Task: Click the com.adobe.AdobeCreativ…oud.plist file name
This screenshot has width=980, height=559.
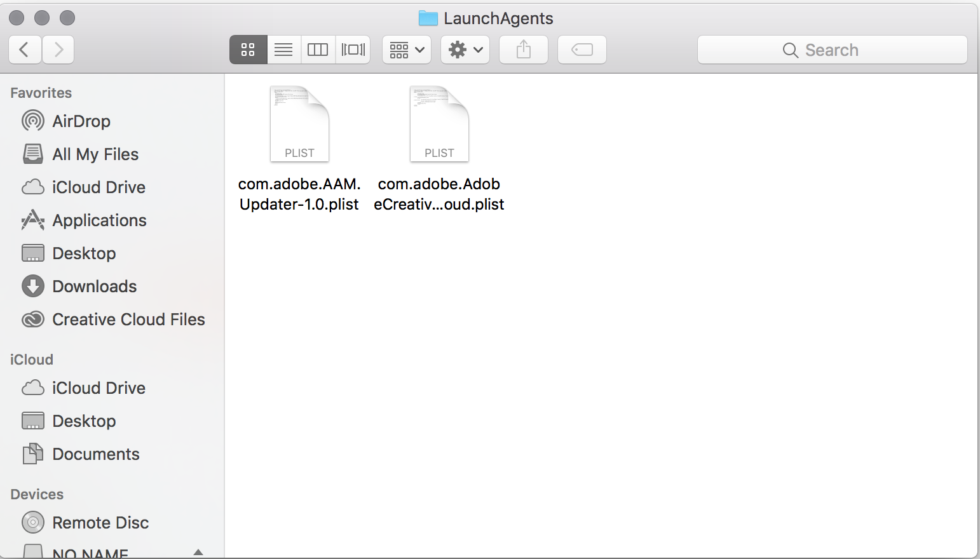Action: [x=439, y=194]
